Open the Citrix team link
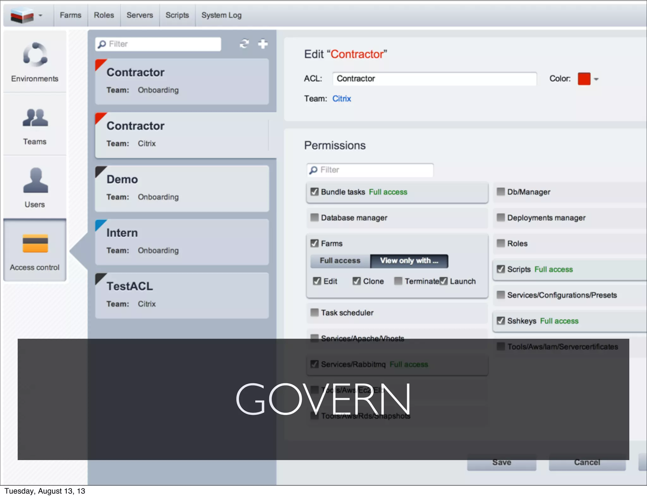 click(342, 99)
